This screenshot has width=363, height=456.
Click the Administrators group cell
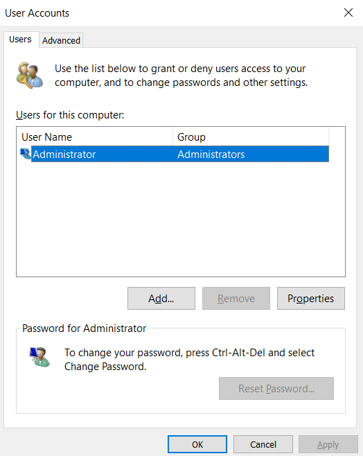tap(211, 154)
